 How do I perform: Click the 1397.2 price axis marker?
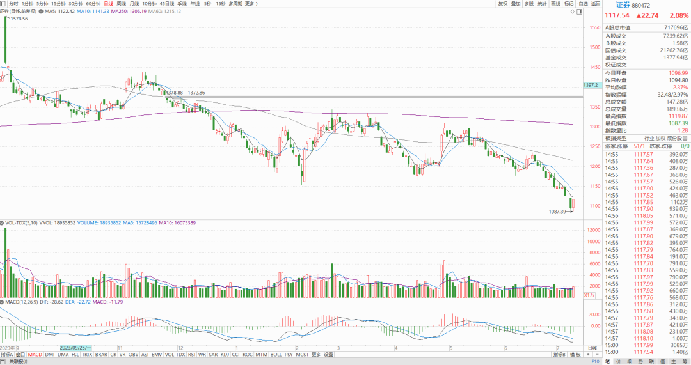591,85
